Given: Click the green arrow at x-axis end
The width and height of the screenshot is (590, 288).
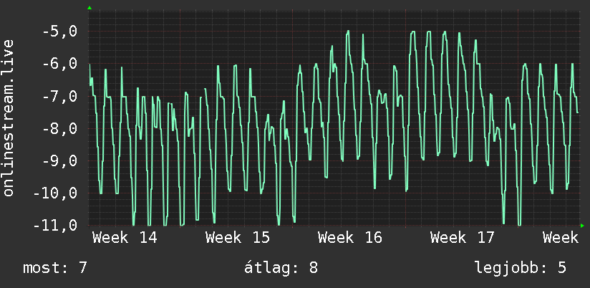Looking at the screenshot, I should (582, 226).
